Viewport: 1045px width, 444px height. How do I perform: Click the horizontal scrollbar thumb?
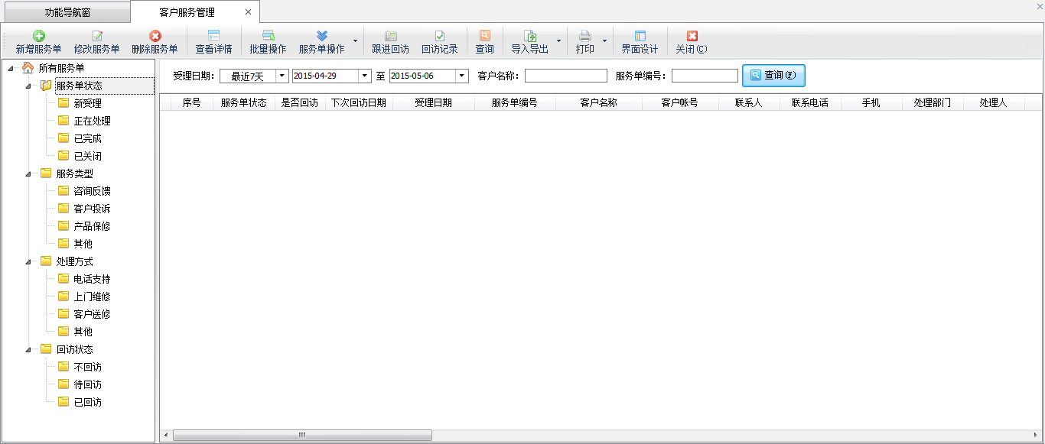301,435
